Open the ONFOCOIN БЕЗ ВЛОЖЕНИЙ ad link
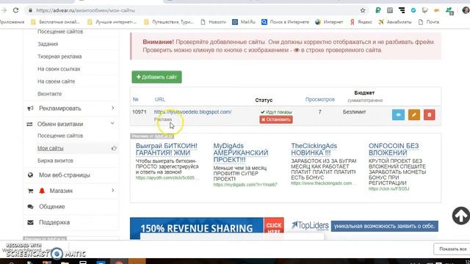Image resolution: width=470 pixels, height=264 pixels. coord(394,150)
